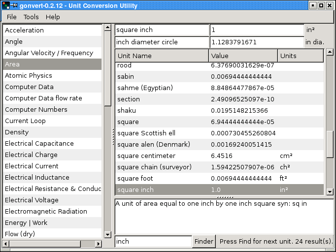Select the sahme (Egyptian) unit row
336x252 pixels.
click(x=219, y=88)
